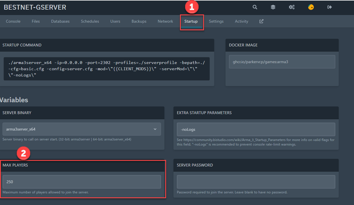354x205 pixels.
Task: Go to the Databases tab
Action: (60, 21)
